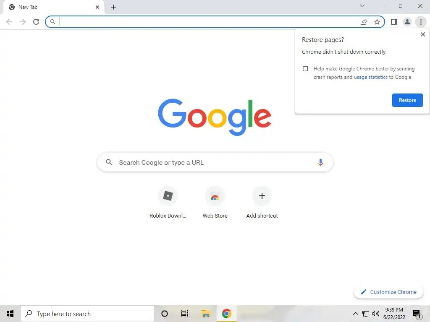Open the profile avatar menu

click(x=407, y=22)
